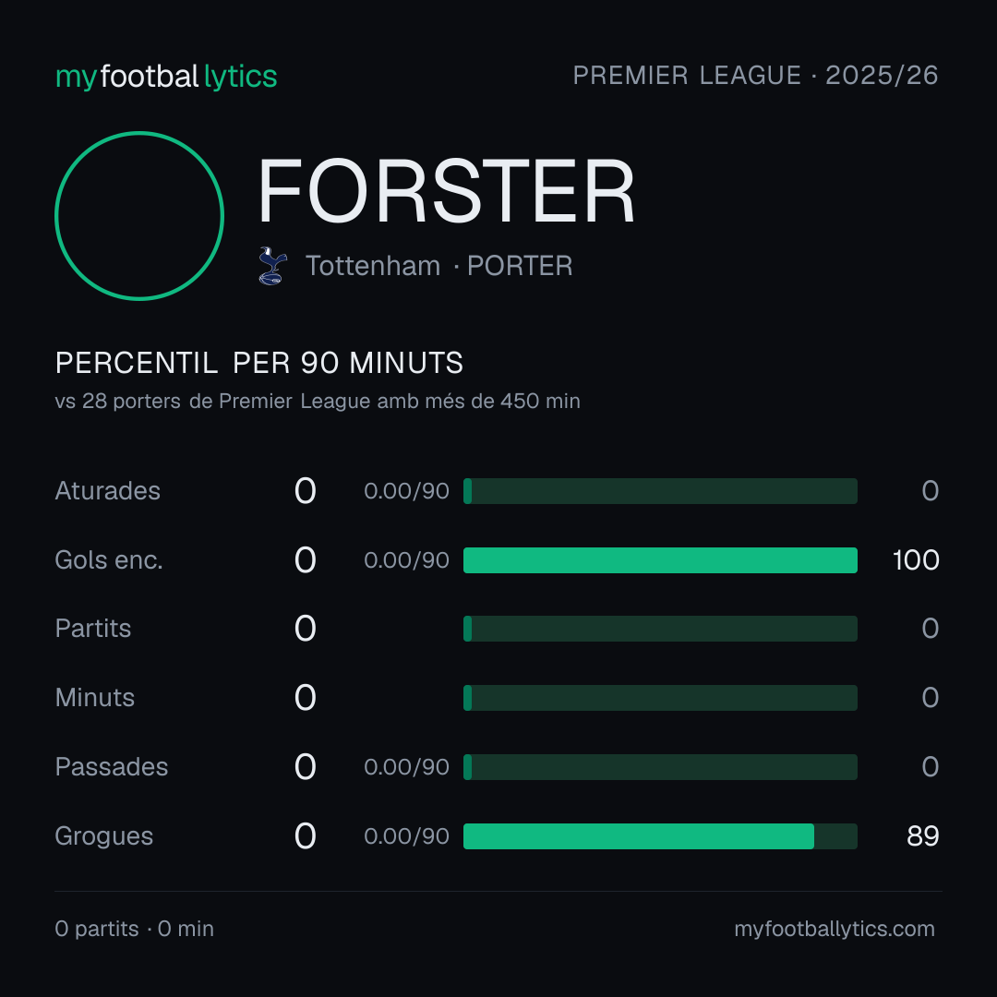Click the 0 partits · 0 min footer text

pos(134,929)
